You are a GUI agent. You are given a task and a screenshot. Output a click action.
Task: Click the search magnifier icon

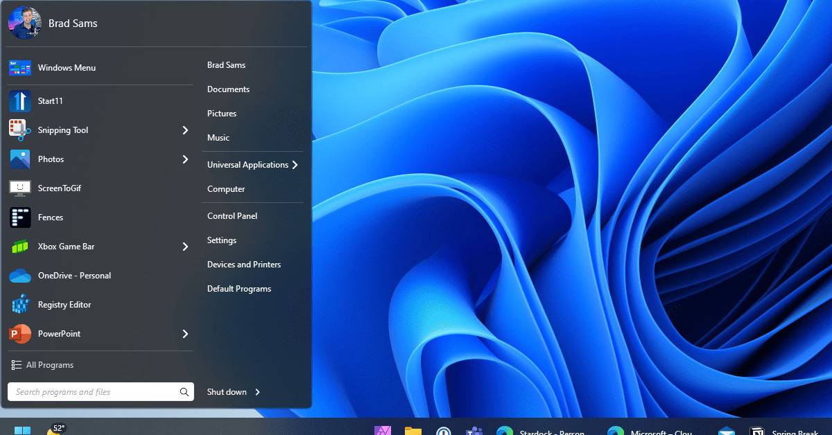[x=184, y=392]
